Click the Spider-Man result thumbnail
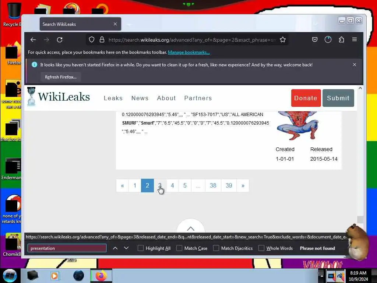Viewport: 377px width, 283px height. click(297, 125)
